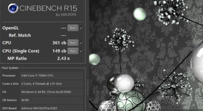The height and width of the screenshot is (111, 203).
Task: Click the MP Ratio label
Action: pyautogui.click(x=17, y=58)
